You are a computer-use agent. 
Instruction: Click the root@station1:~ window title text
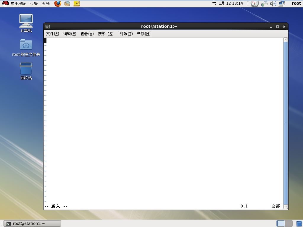click(159, 26)
